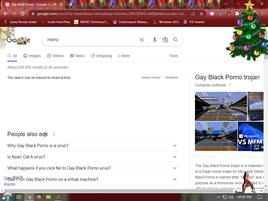Screen dimensions: 268x201
Task: Open MEMZ Christmas bookmark
Action: (x=91, y=22)
